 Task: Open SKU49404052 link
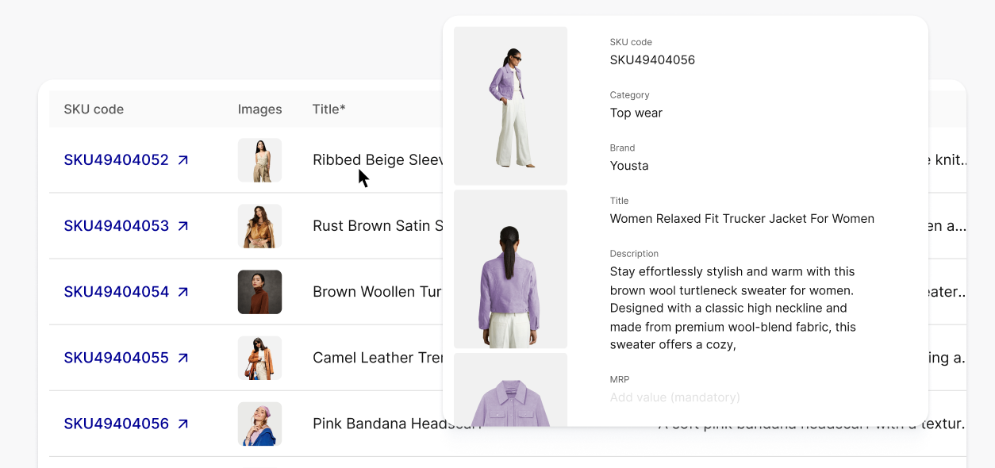[117, 160]
